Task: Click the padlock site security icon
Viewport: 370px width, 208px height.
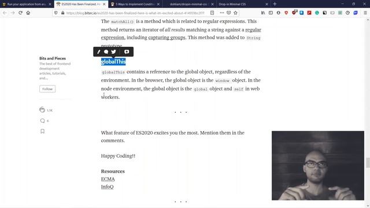Action: pyautogui.click(x=62, y=13)
